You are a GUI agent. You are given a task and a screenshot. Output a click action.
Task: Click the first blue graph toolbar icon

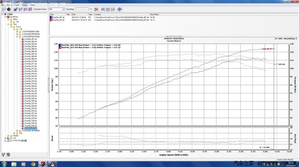16,9
